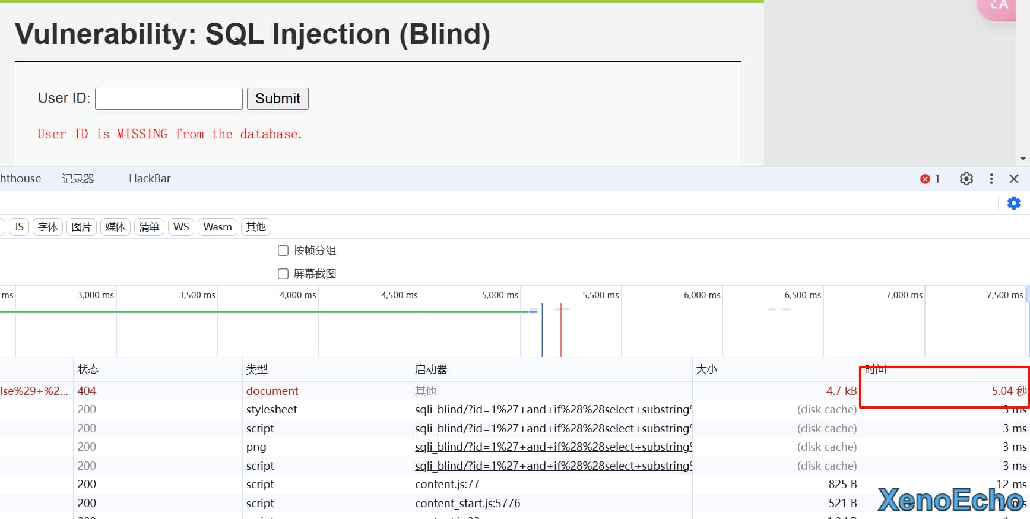The width and height of the screenshot is (1030, 519).
Task: Open DevTools settings gear icon
Action: coord(966,179)
